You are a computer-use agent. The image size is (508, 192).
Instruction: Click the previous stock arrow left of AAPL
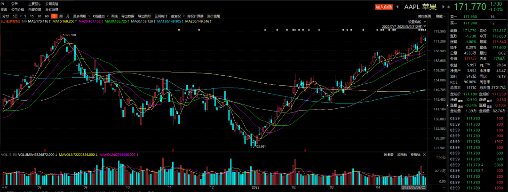[x=397, y=7]
